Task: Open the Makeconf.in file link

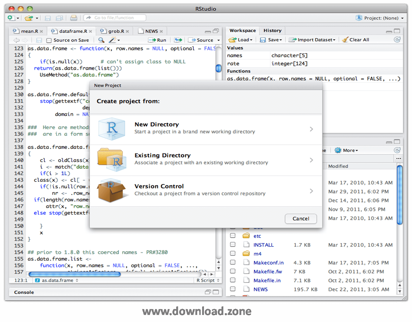Action: pyautogui.click(x=269, y=263)
